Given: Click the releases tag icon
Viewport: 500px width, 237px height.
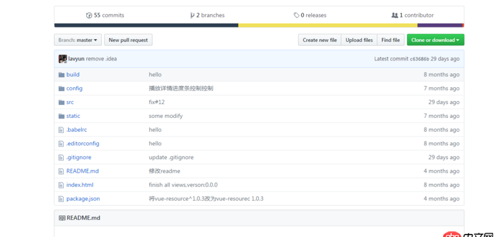Looking at the screenshot, I should point(296,15).
